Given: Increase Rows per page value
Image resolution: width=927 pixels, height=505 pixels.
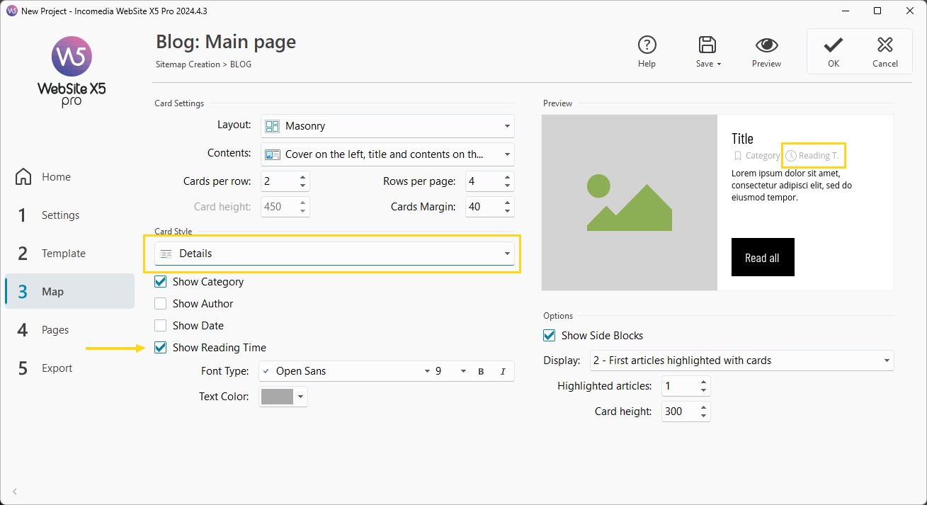Looking at the screenshot, I should click(508, 178).
